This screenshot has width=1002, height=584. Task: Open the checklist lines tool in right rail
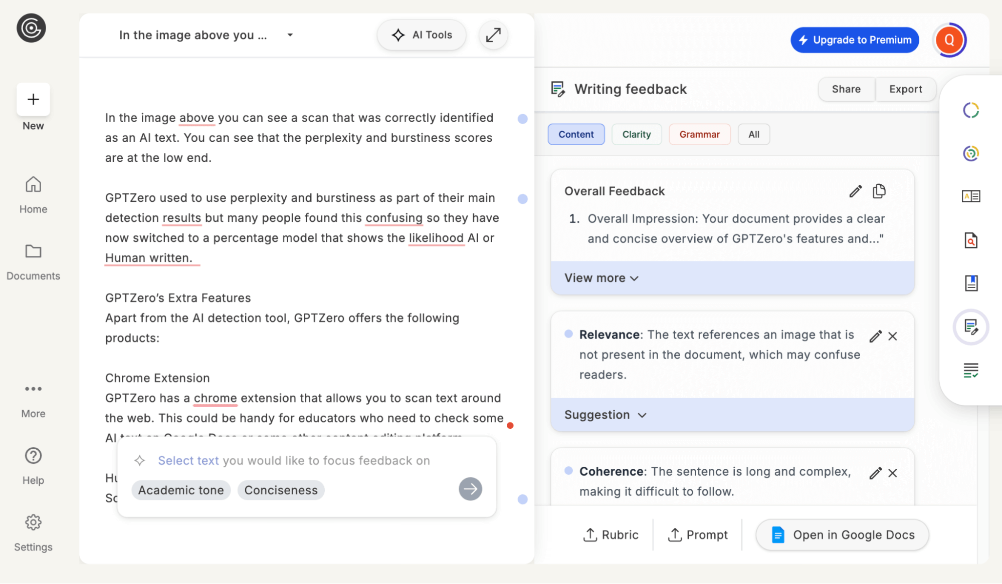(971, 371)
